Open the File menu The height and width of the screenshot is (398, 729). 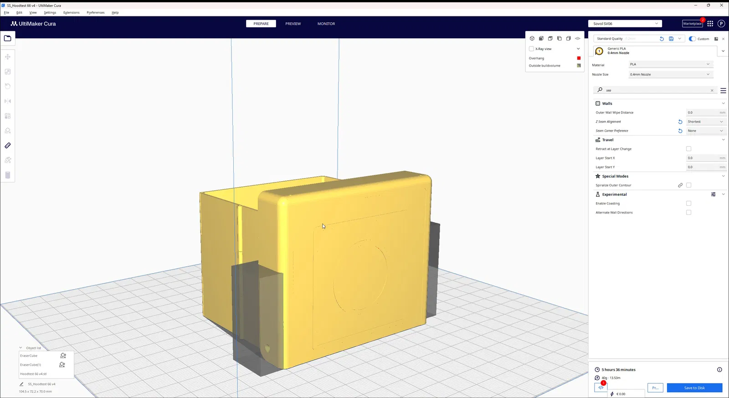(6, 13)
